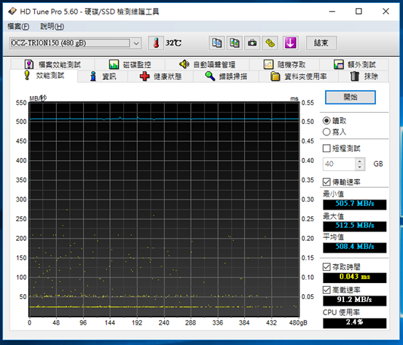The width and height of the screenshot is (403, 345).
Task: Start the benchmark with 開始 button
Action: 350,98
